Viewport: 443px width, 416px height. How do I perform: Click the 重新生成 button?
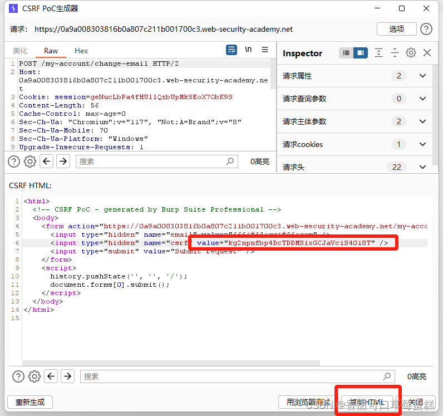30,402
